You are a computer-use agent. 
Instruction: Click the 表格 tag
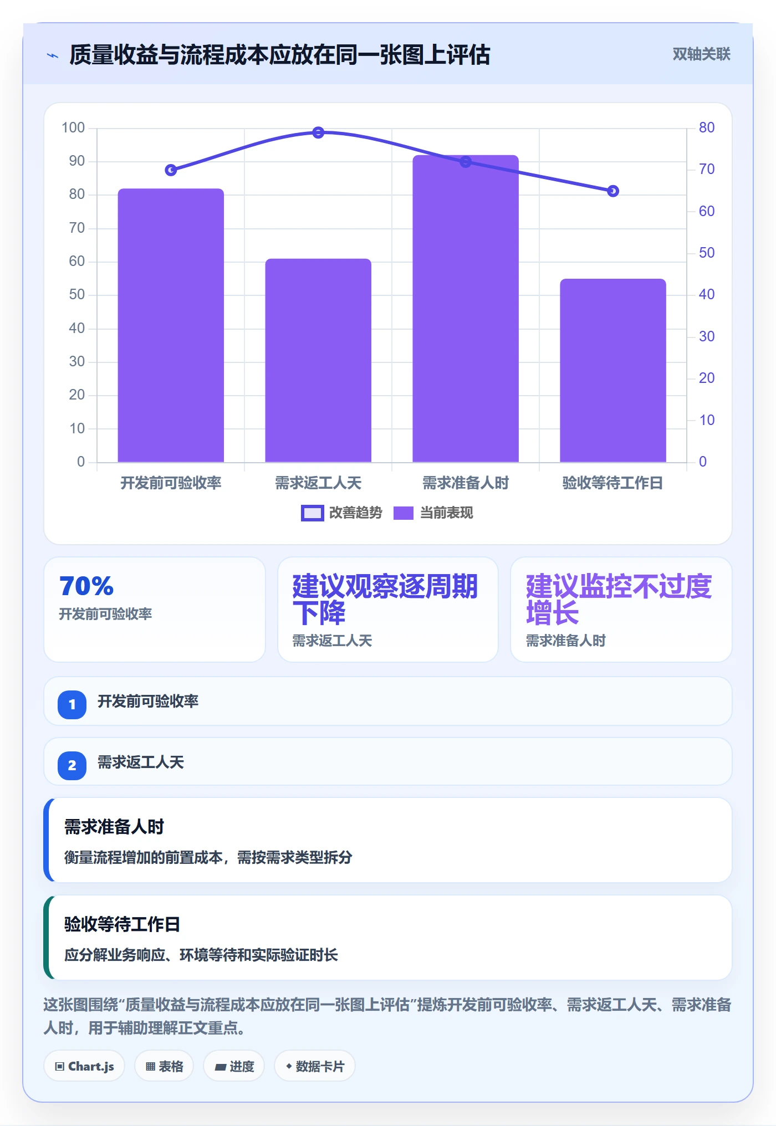(x=164, y=1066)
